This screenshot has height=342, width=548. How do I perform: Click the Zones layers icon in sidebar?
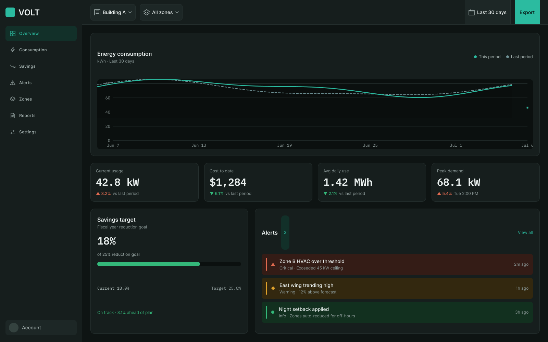pyautogui.click(x=13, y=99)
